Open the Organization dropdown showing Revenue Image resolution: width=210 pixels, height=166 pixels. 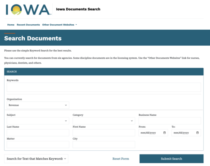point(38,105)
